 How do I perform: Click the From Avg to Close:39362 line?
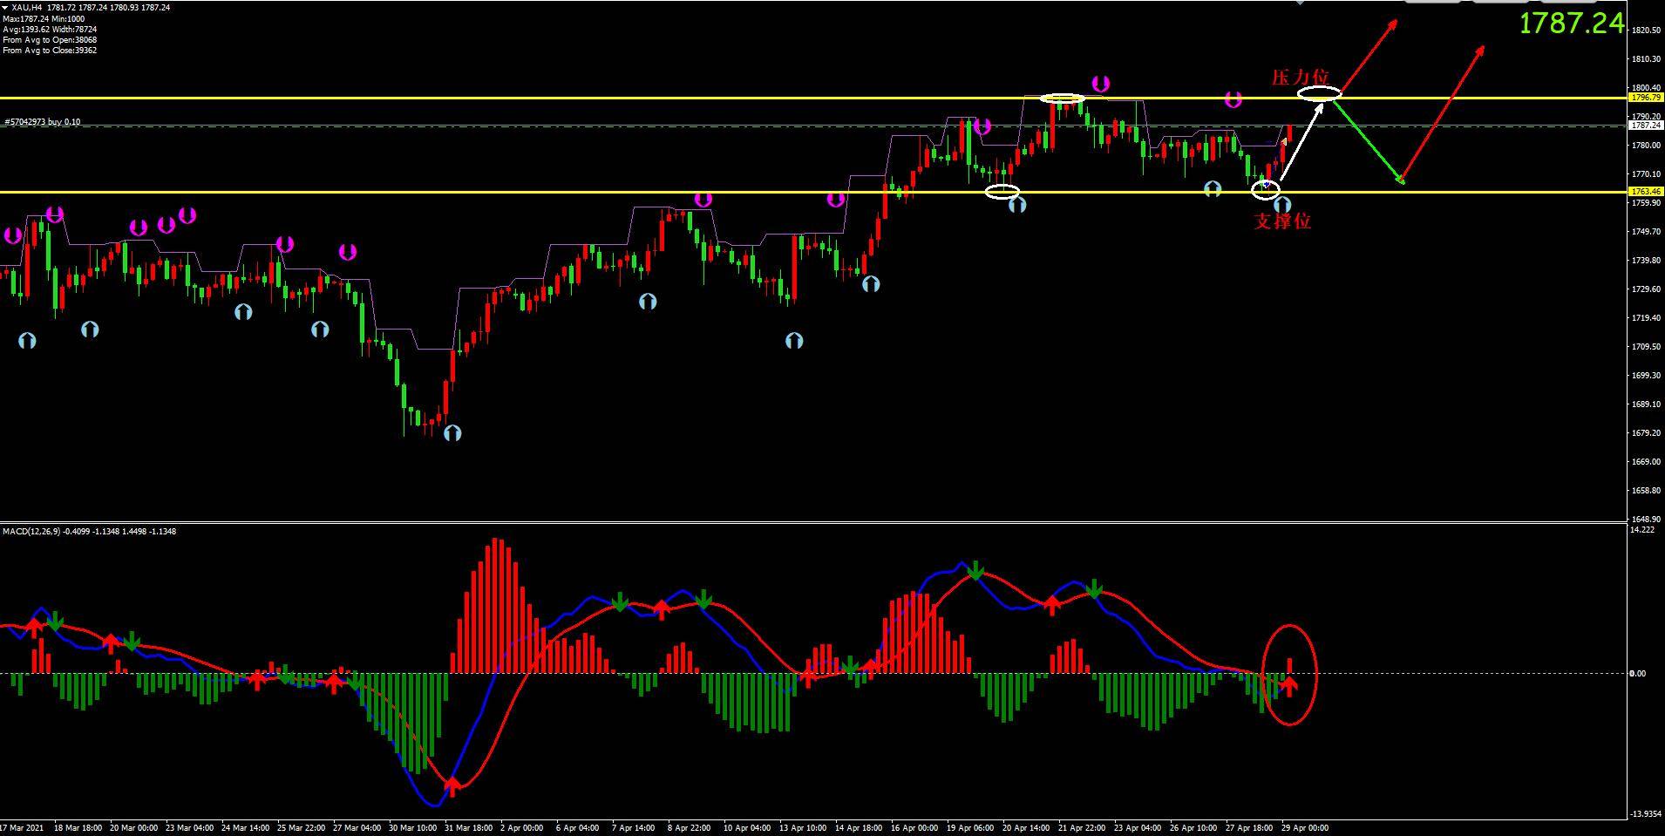coord(50,51)
